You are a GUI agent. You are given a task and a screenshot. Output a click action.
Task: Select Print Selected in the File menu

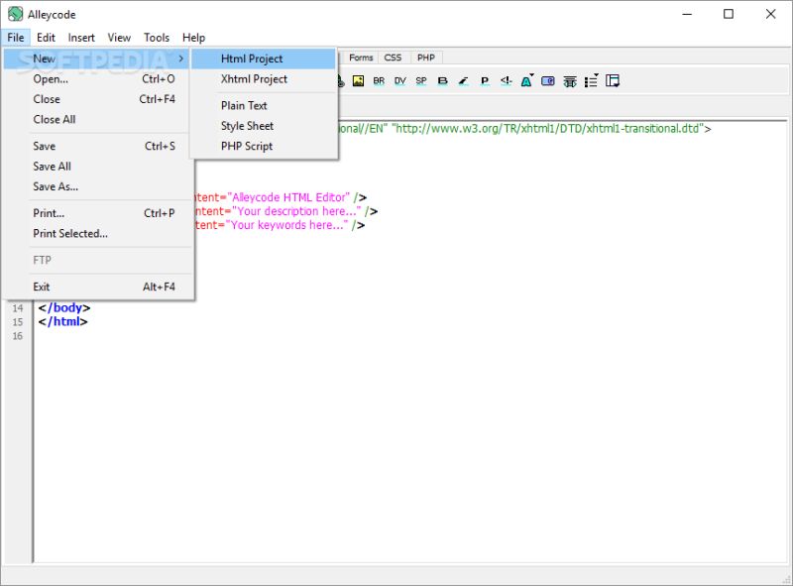70,233
